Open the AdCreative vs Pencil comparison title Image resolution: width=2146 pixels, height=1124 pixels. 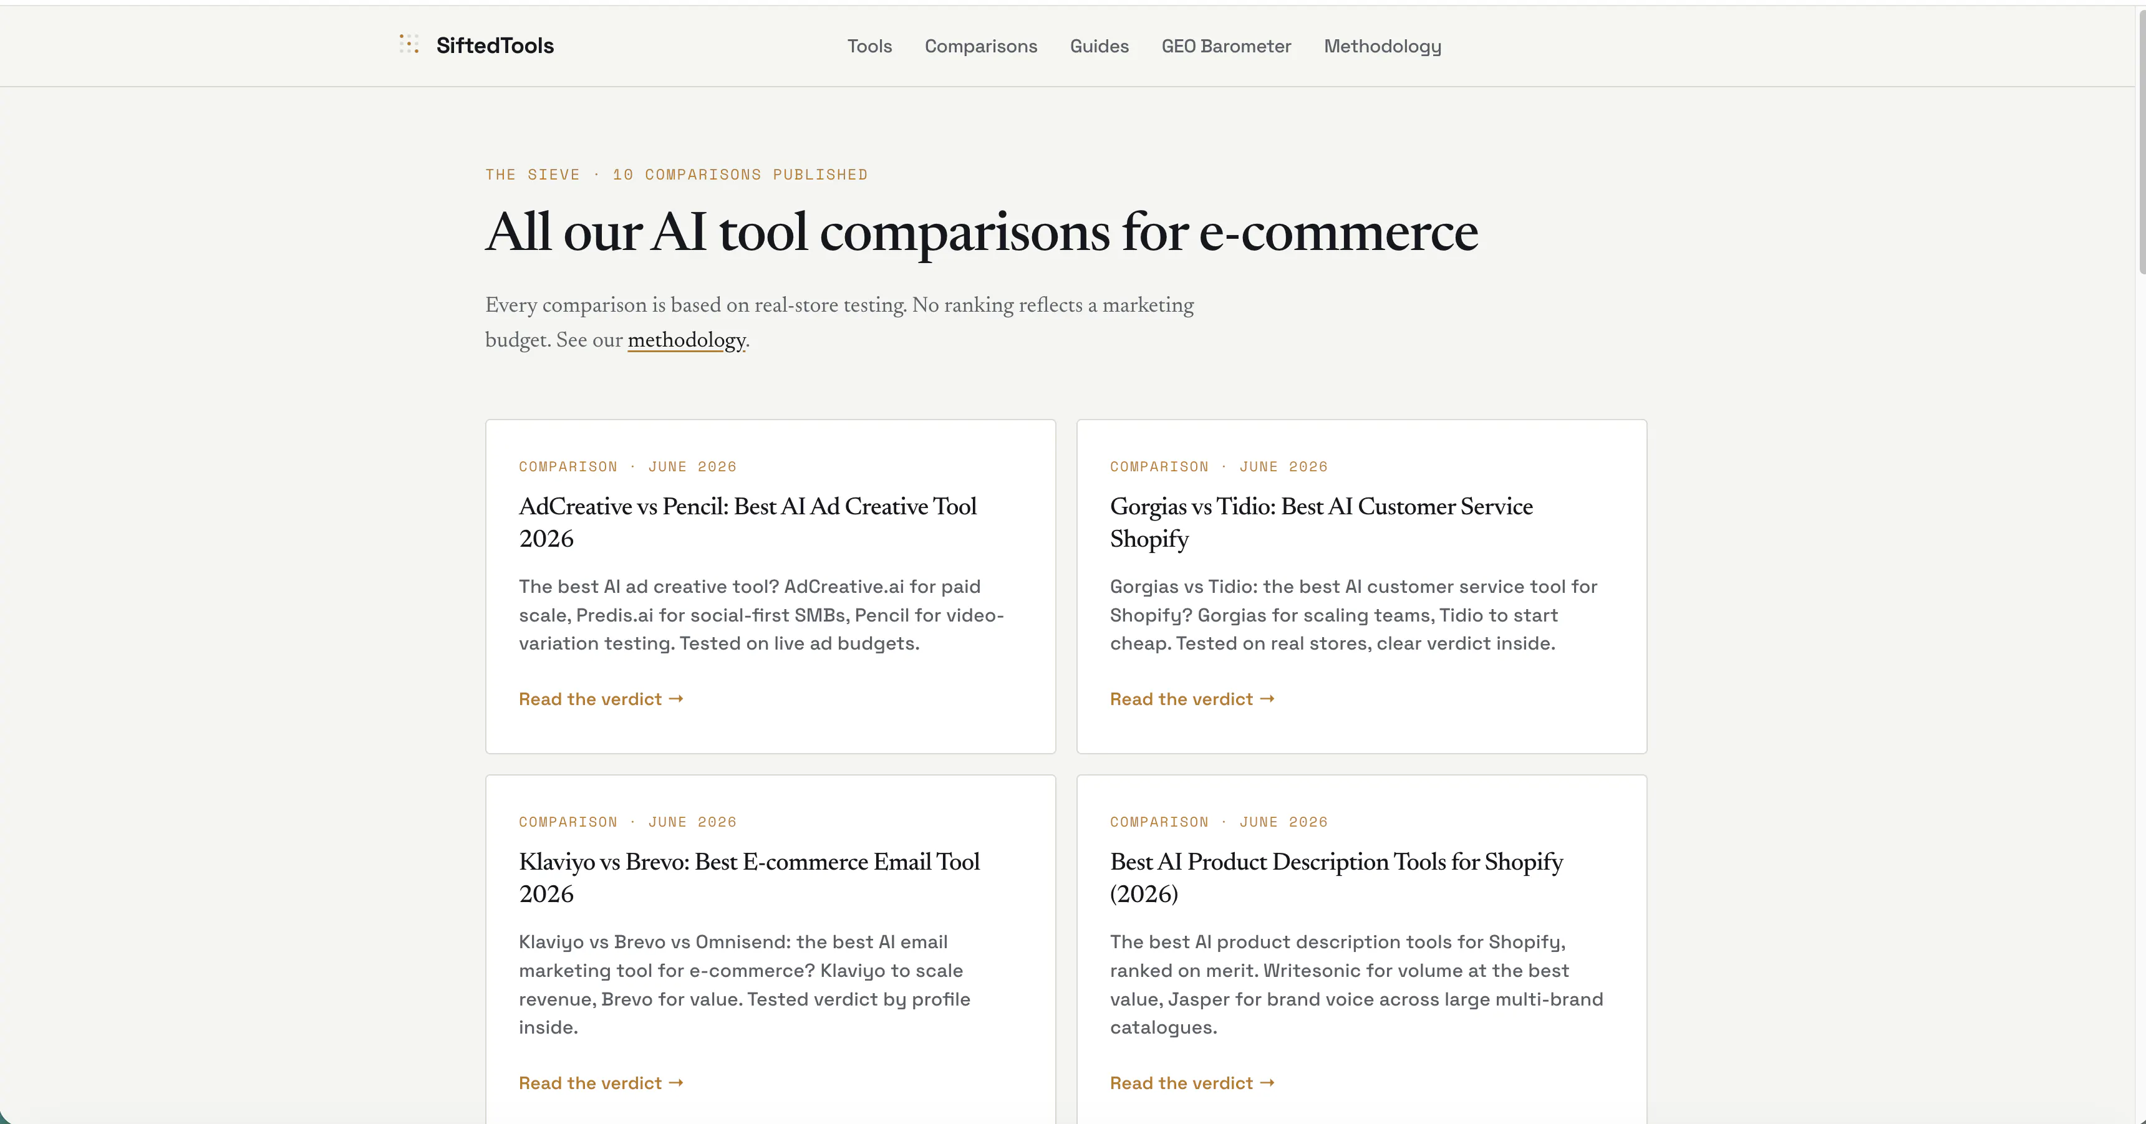point(747,522)
